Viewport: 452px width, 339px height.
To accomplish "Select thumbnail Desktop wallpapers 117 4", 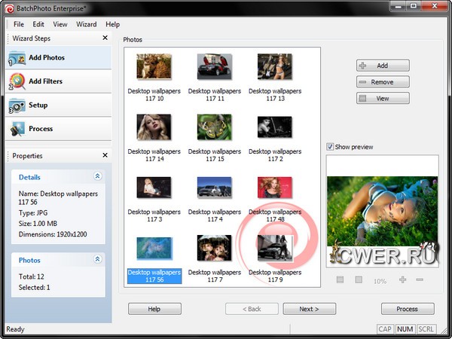I will [215, 188].
